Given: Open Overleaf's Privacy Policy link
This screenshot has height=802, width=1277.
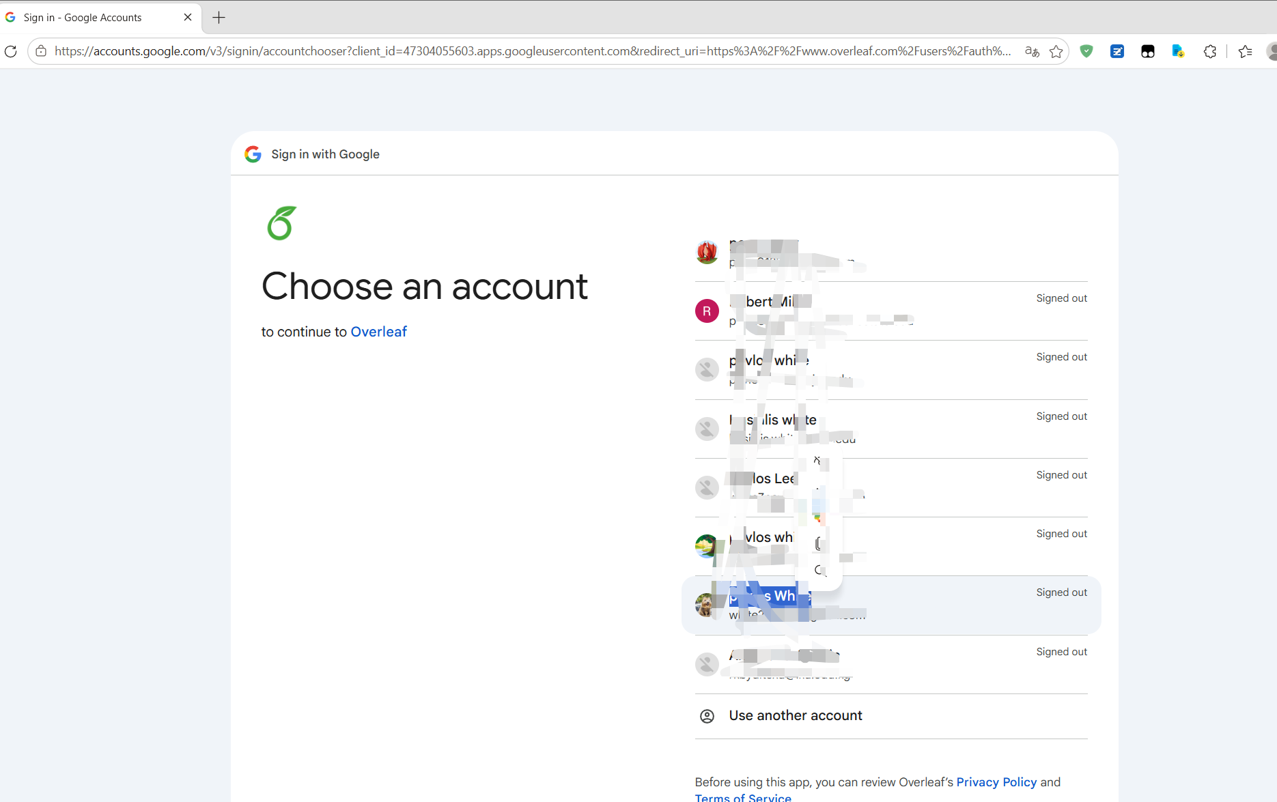Looking at the screenshot, I should [x=996, y=782].
